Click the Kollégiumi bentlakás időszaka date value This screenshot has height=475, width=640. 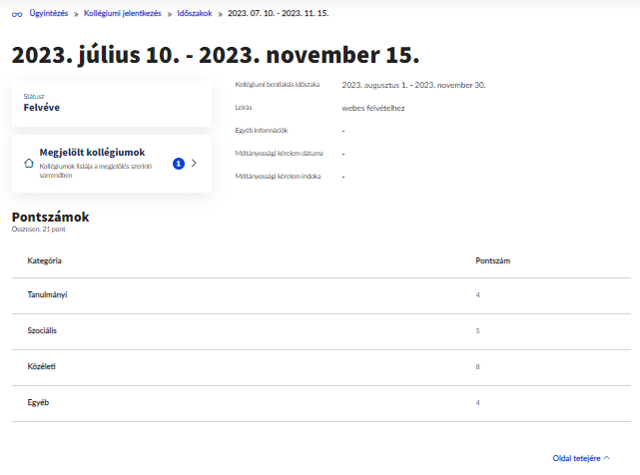pyautogui.click(x=412, y=85)
